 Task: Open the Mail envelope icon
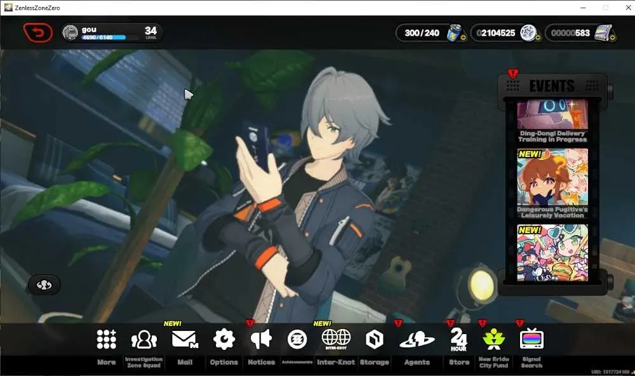tap(185, 340)
